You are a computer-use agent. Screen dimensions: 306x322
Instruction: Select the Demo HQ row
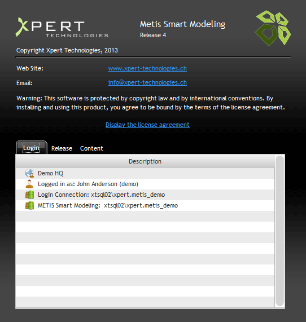coord(145,173)
